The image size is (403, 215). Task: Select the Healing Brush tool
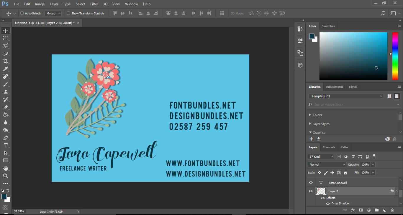[6, 76]
